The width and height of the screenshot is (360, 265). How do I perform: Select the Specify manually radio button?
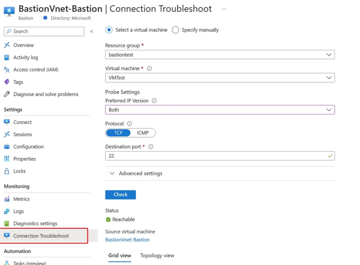pyautogui.click(x=175, y=30)
